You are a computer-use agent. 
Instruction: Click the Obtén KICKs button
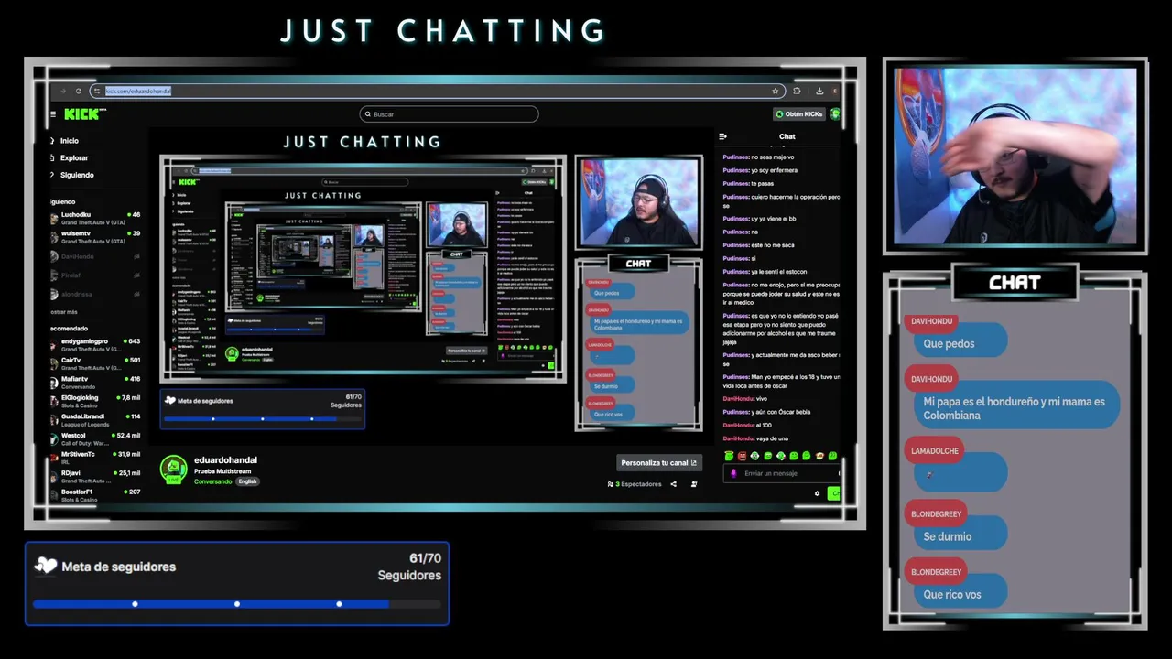798,114
